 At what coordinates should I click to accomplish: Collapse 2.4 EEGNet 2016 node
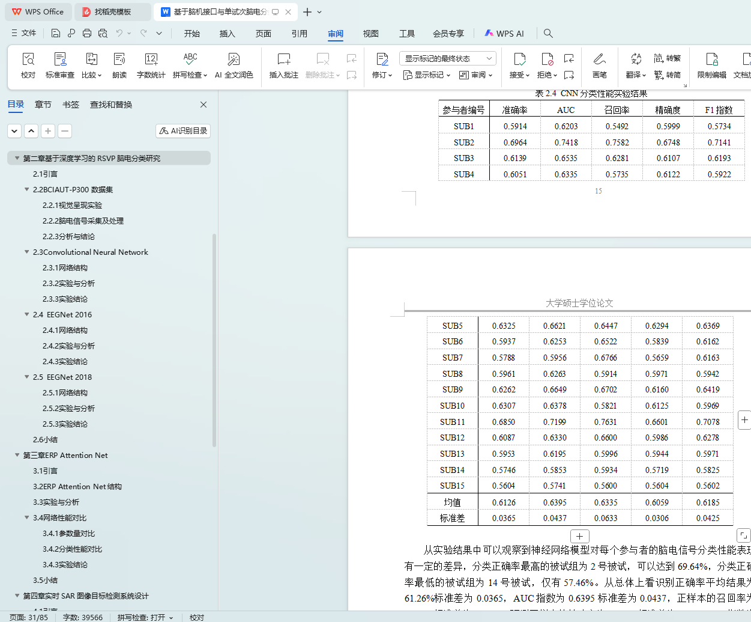point(26,314)
